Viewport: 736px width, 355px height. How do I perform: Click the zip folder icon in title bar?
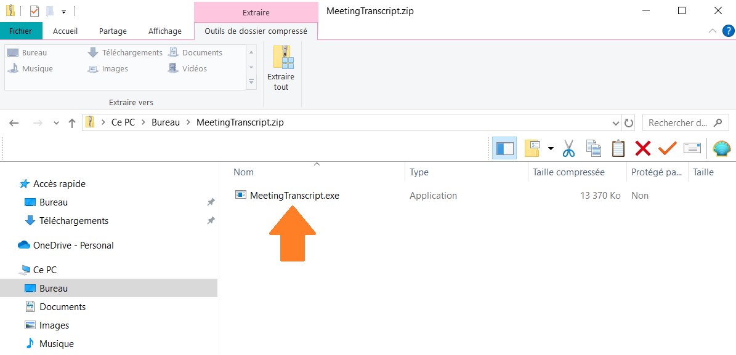[x=10, y=10]
